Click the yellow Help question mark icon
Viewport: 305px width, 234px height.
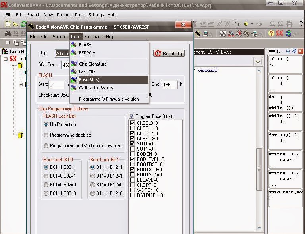click(x=271, y=33)
